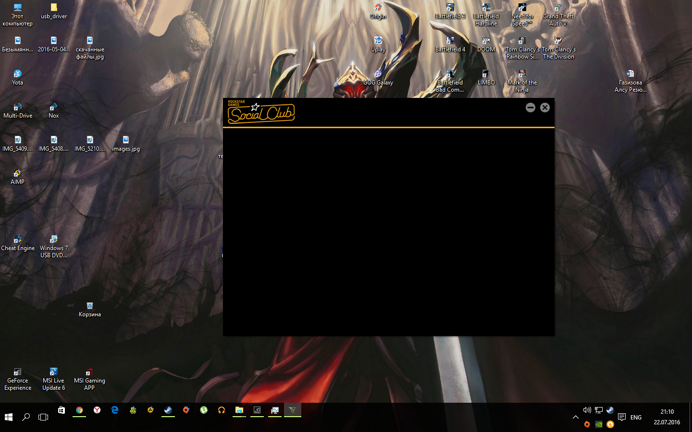Switch to the active GTA V taskbar item
The image size is (692, 432).
tap(293, 410)
